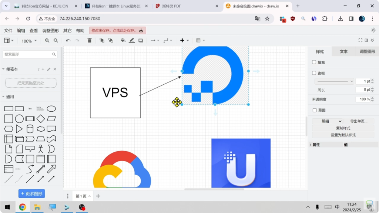The image size is (379, 213).
Task: Toggle fullscreen mode icon
Action: (x=360, y=40)
